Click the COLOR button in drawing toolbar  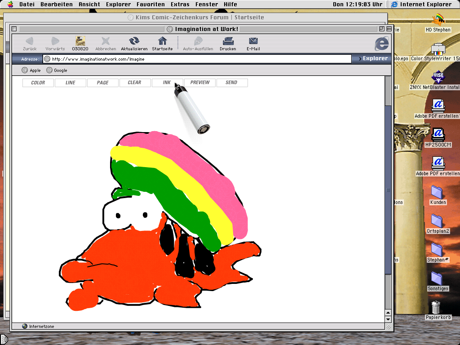pos(38,83)
